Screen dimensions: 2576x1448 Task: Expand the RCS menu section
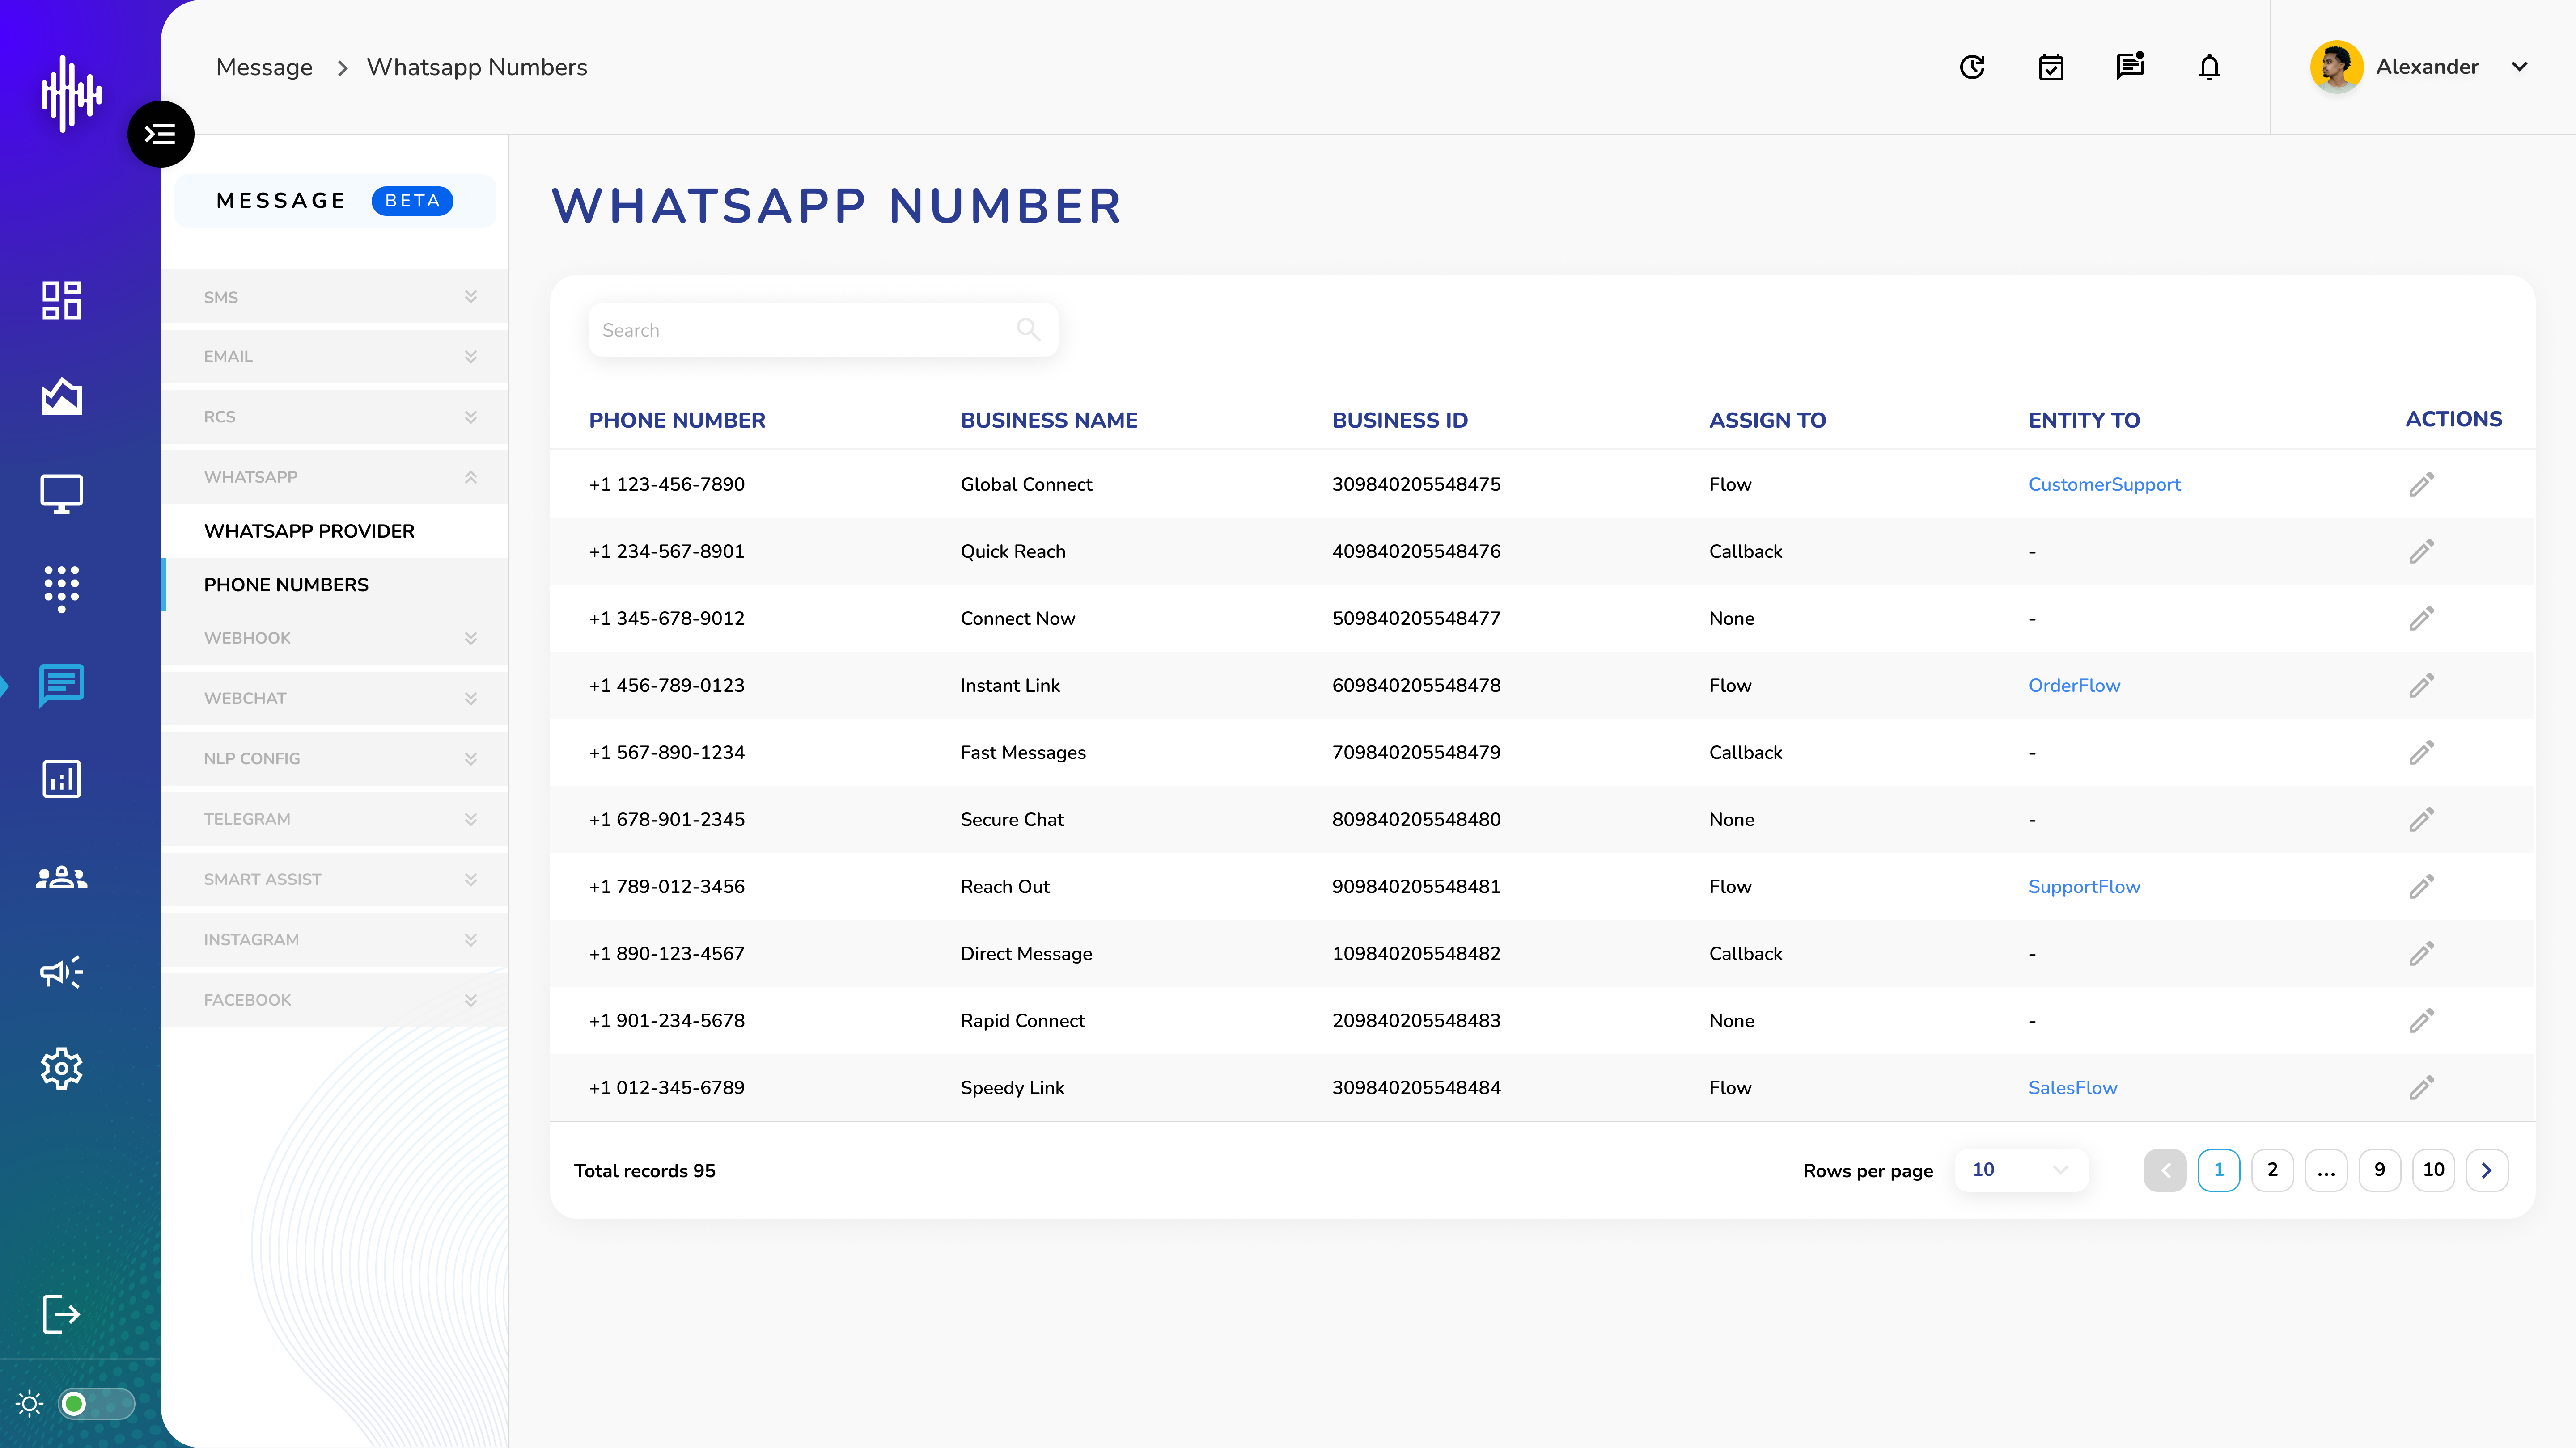pyautogui.click(x=335, y=417)
